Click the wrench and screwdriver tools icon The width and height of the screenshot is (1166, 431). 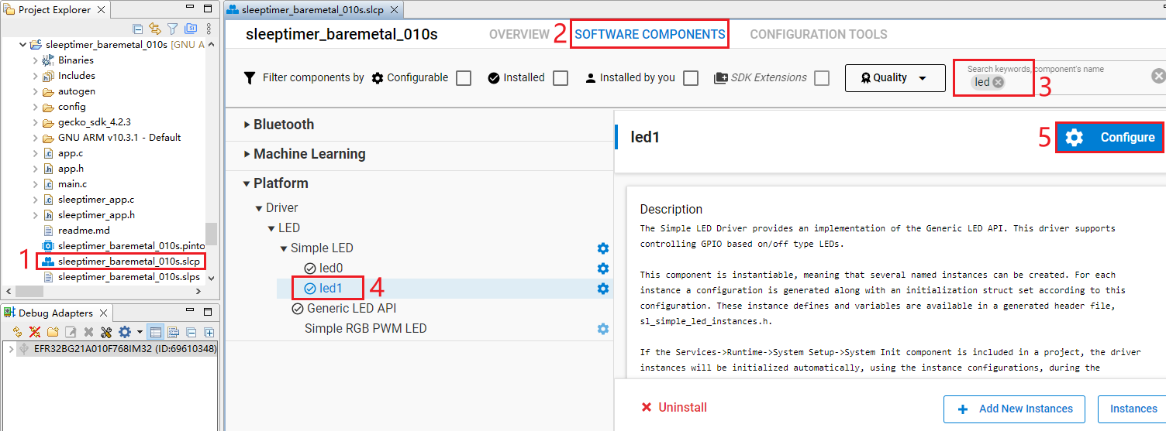106,332
